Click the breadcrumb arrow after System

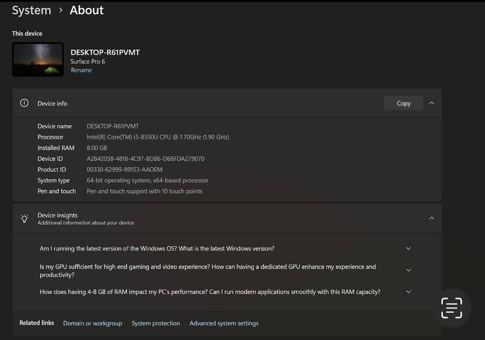pos(61,10)
